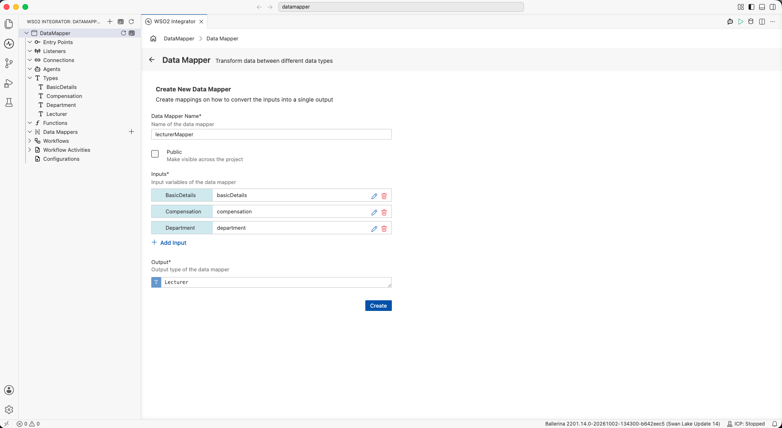Open the Testing flask icon

(9, 102)
